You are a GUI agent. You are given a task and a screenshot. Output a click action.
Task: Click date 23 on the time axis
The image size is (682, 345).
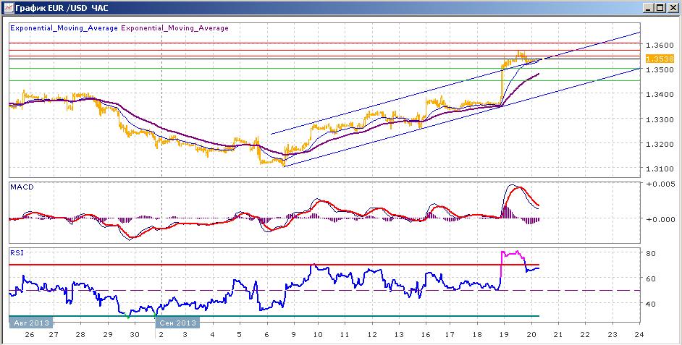tap(612, 335)
